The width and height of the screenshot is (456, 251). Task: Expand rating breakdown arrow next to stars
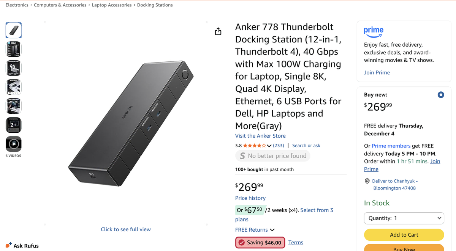(269, 146)
